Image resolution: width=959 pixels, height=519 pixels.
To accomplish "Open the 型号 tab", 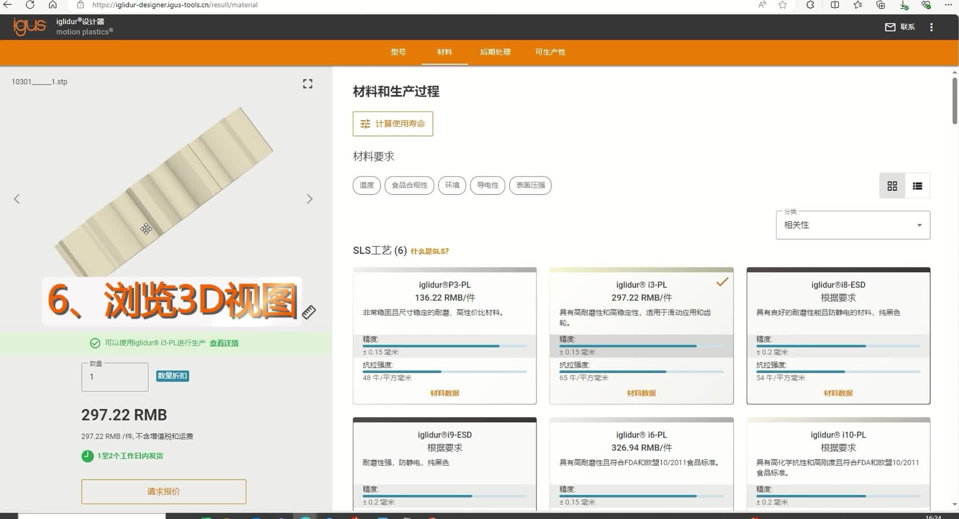I will tap(398, 52).
